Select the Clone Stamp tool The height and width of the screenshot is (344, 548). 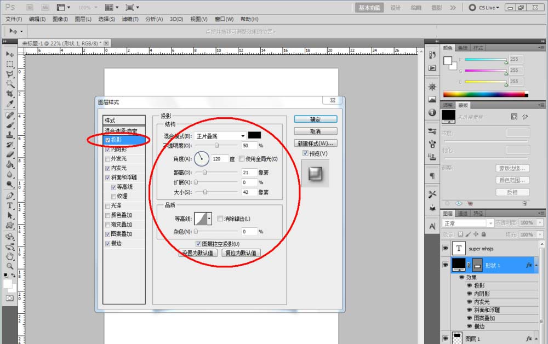pos(10,135)
